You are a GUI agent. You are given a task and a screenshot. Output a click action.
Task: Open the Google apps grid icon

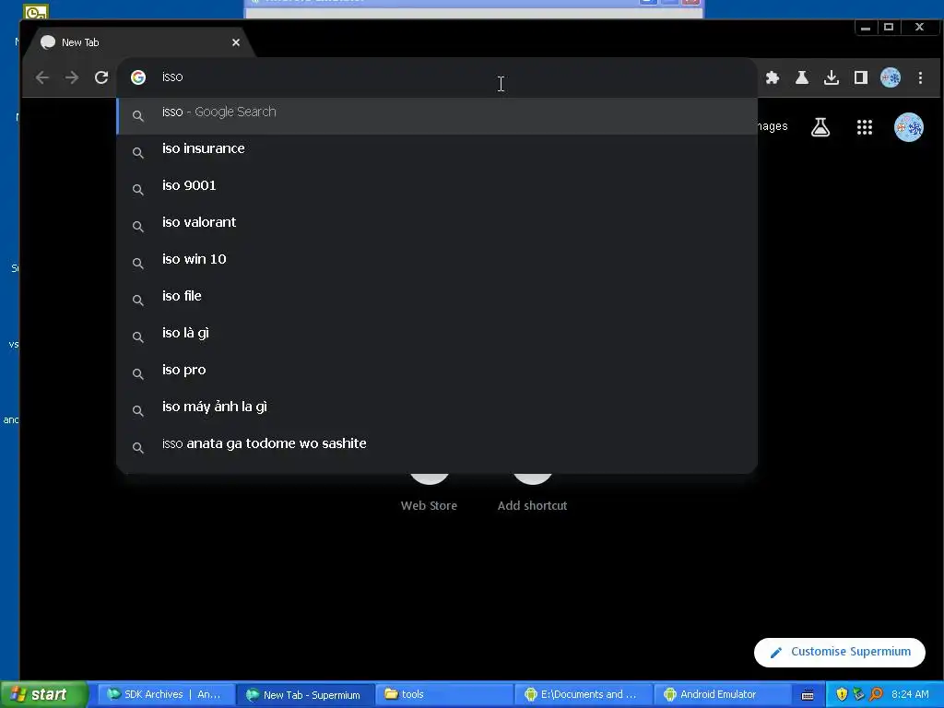(x=865, y=127)
